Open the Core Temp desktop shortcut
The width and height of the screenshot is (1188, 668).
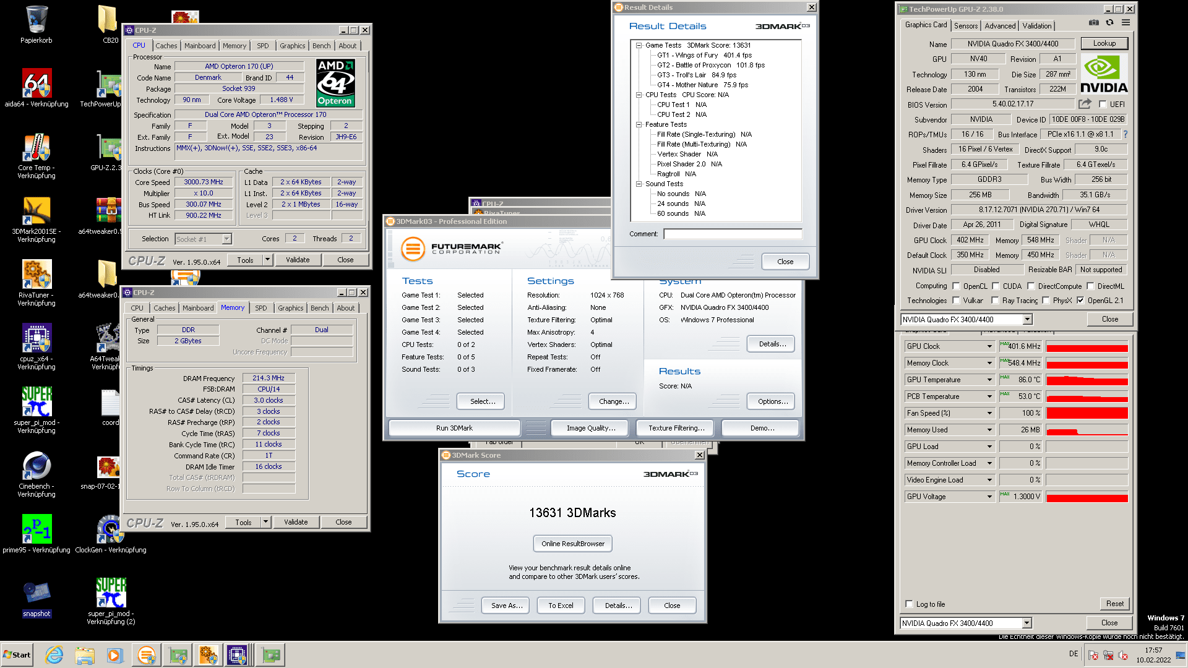click(37, 156)
